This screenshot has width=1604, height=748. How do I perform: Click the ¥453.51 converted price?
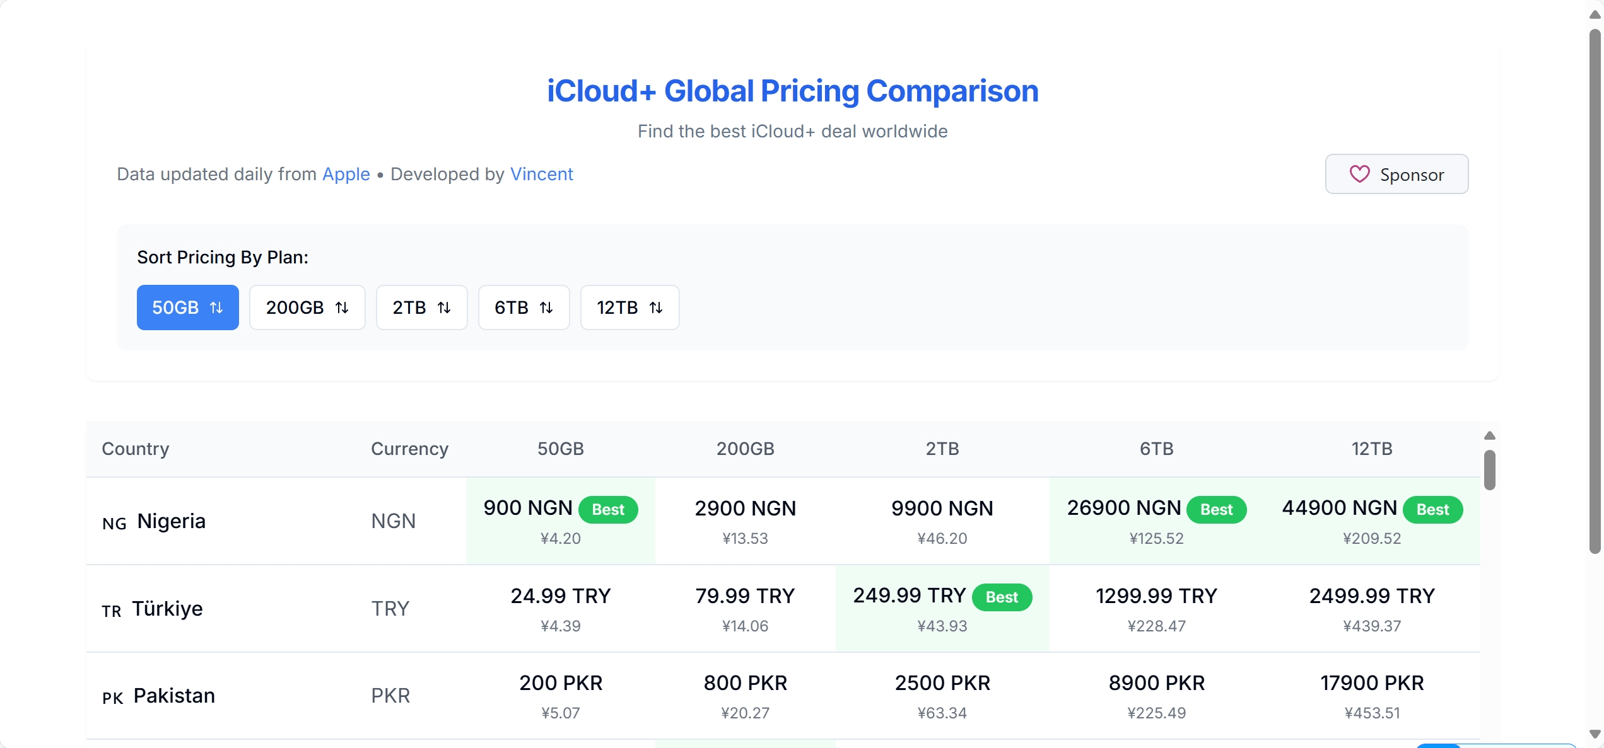pyautogui.click(x=1371, y=713)
